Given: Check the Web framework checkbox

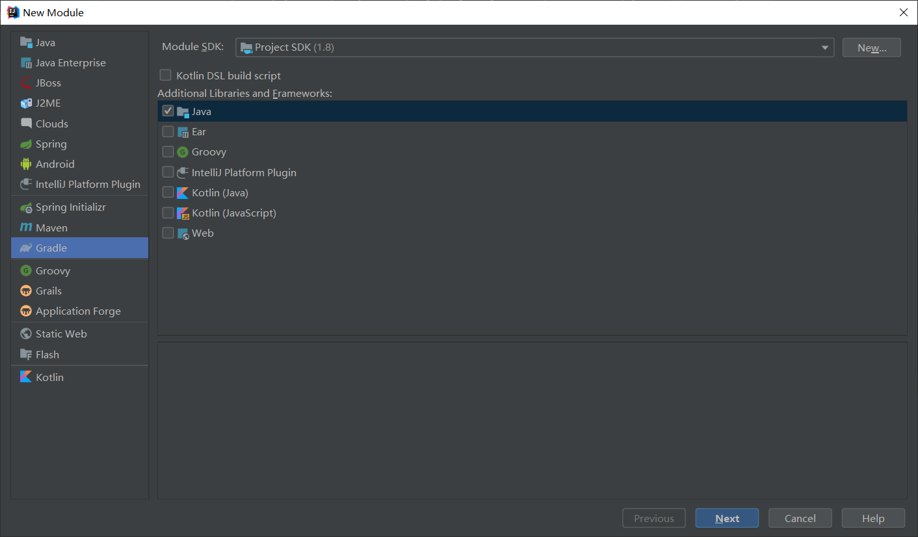Looking at the screenshot, I should point(168,233).
